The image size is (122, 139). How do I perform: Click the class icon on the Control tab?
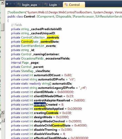pos(66,5)
